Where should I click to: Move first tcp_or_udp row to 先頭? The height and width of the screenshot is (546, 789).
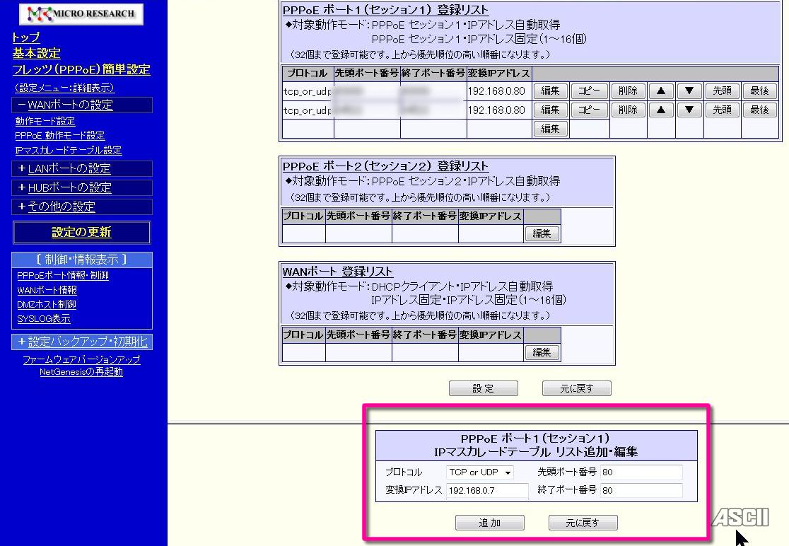[x=722, y=91]
